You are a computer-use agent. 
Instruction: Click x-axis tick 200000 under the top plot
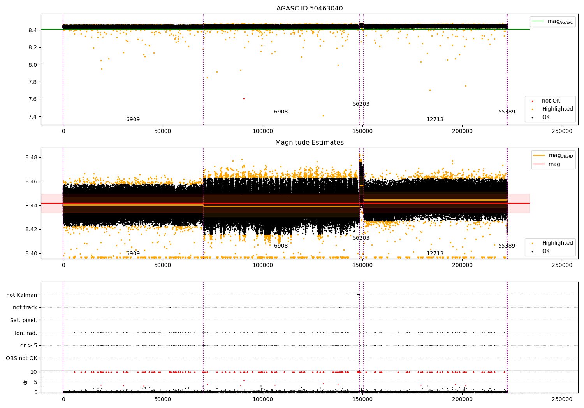pyautogui.click(x=462, y=131)
